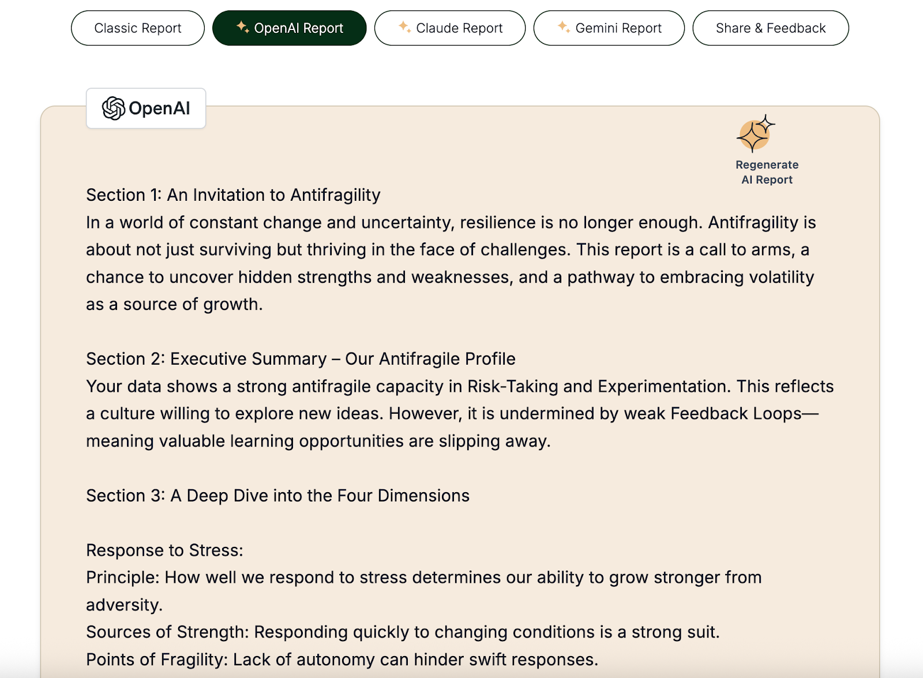Click the Response to Stress subheading
This screenshot has height=678, width=923.
(164, 550)
